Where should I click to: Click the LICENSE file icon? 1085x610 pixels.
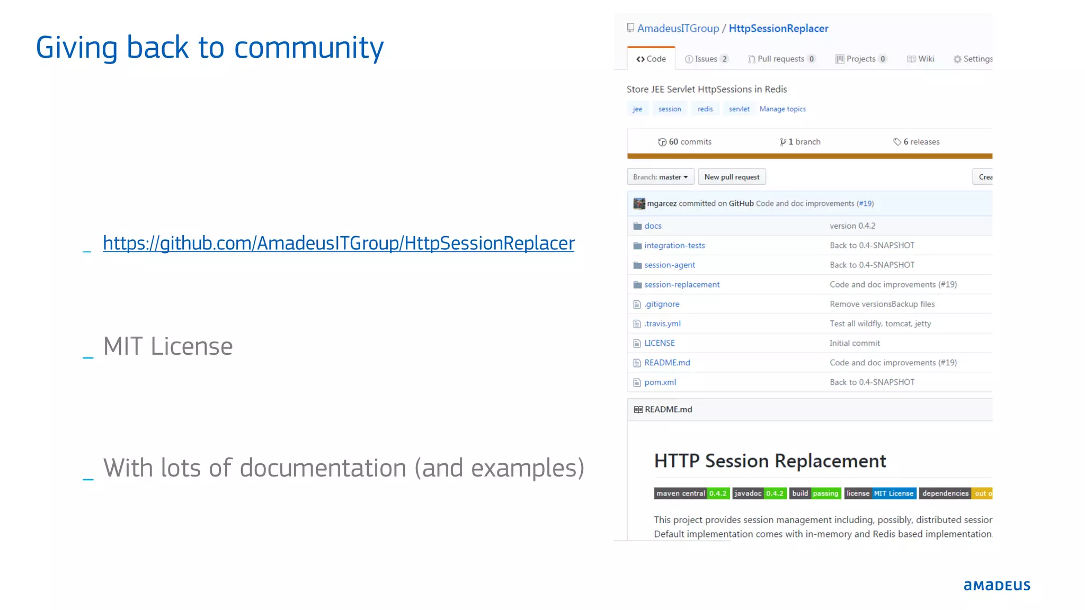(637, 344)
